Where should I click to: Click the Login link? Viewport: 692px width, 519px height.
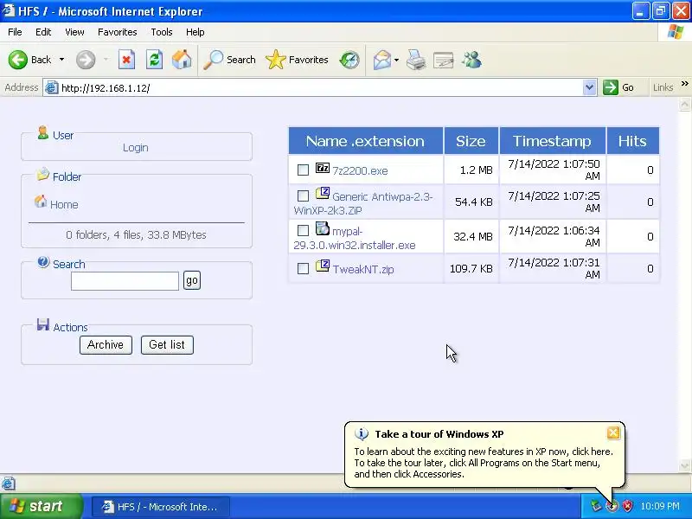[136, 147]
